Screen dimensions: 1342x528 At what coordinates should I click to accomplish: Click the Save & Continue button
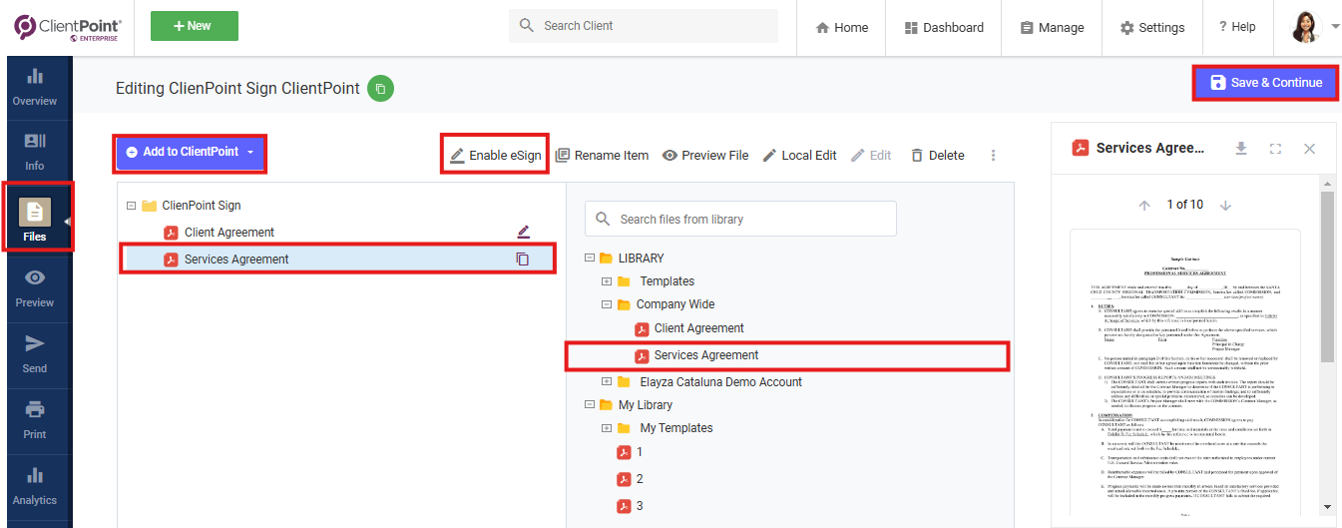pyautogui.click(x=1266, y=83)
